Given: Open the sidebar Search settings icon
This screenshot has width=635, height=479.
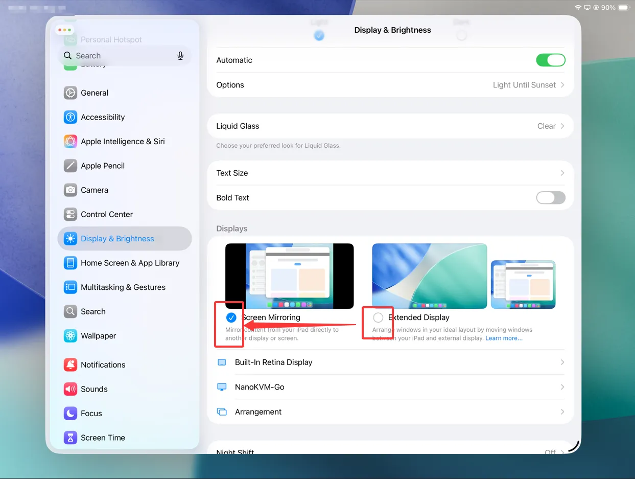Looking at the screenshot, I should [x=70, y=311].
